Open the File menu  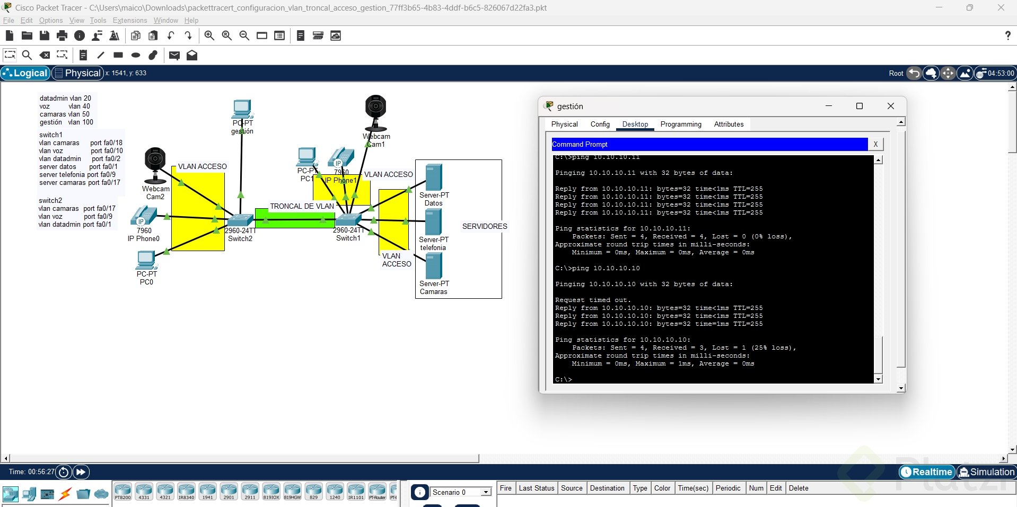coord(8,20)
